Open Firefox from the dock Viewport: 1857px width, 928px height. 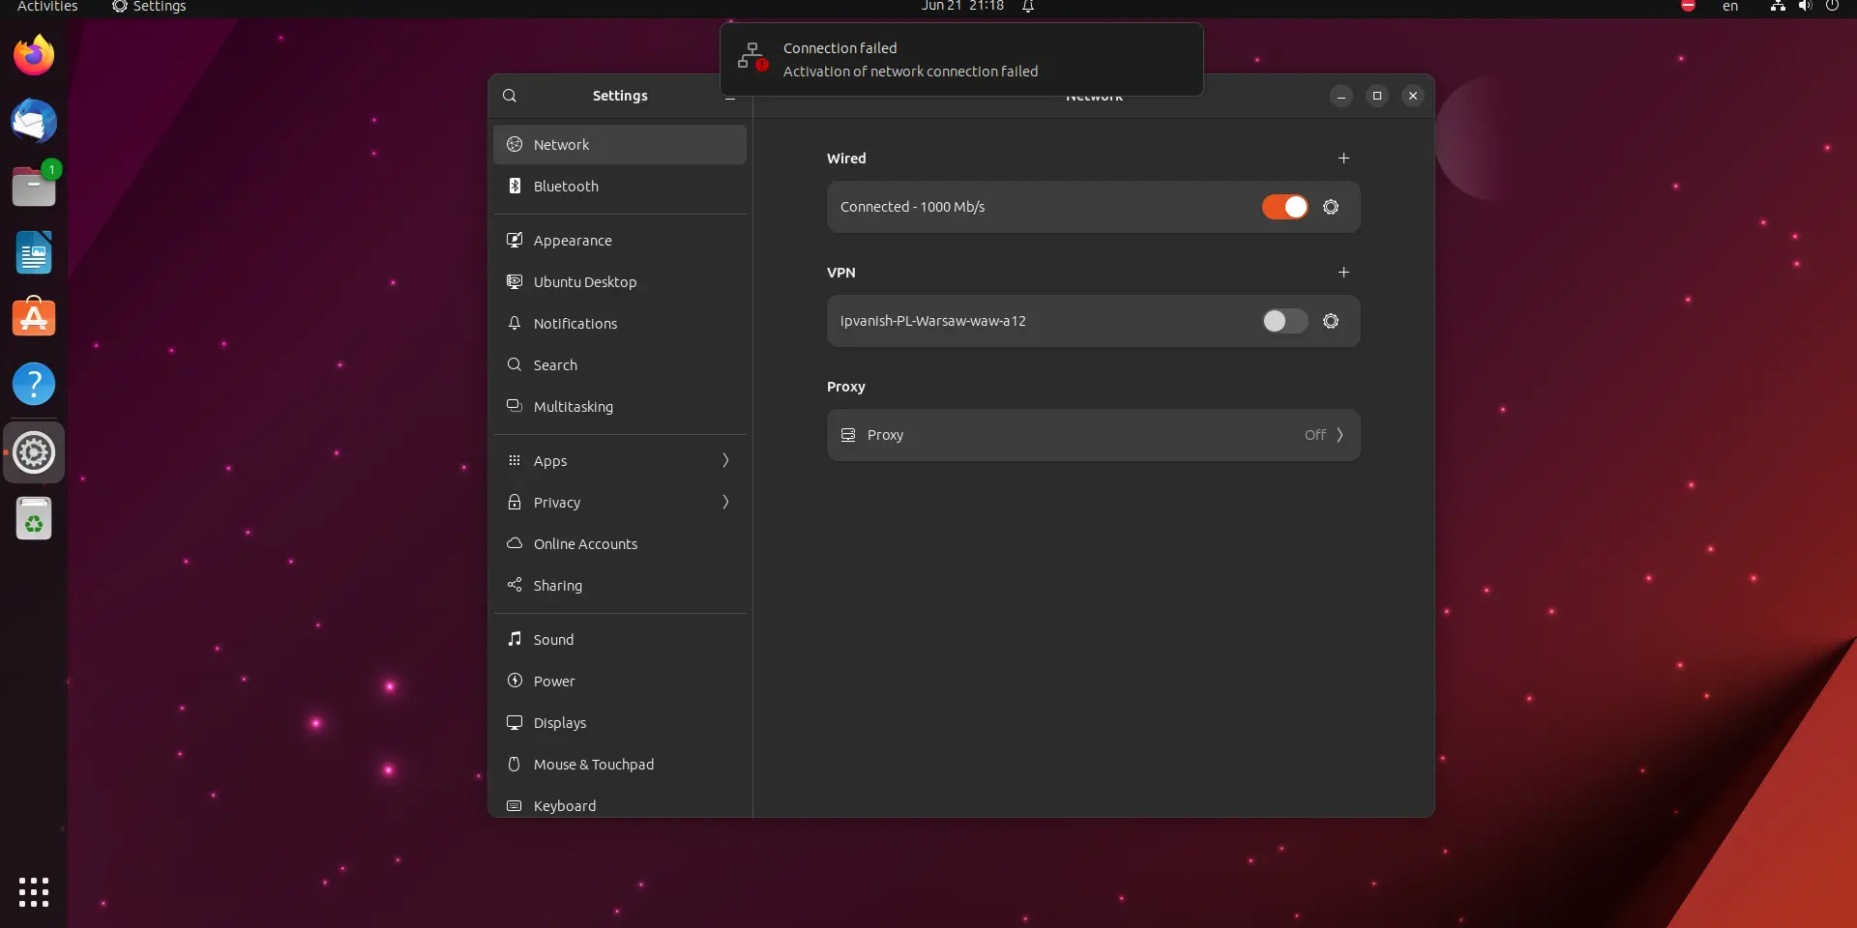(34, 55)
